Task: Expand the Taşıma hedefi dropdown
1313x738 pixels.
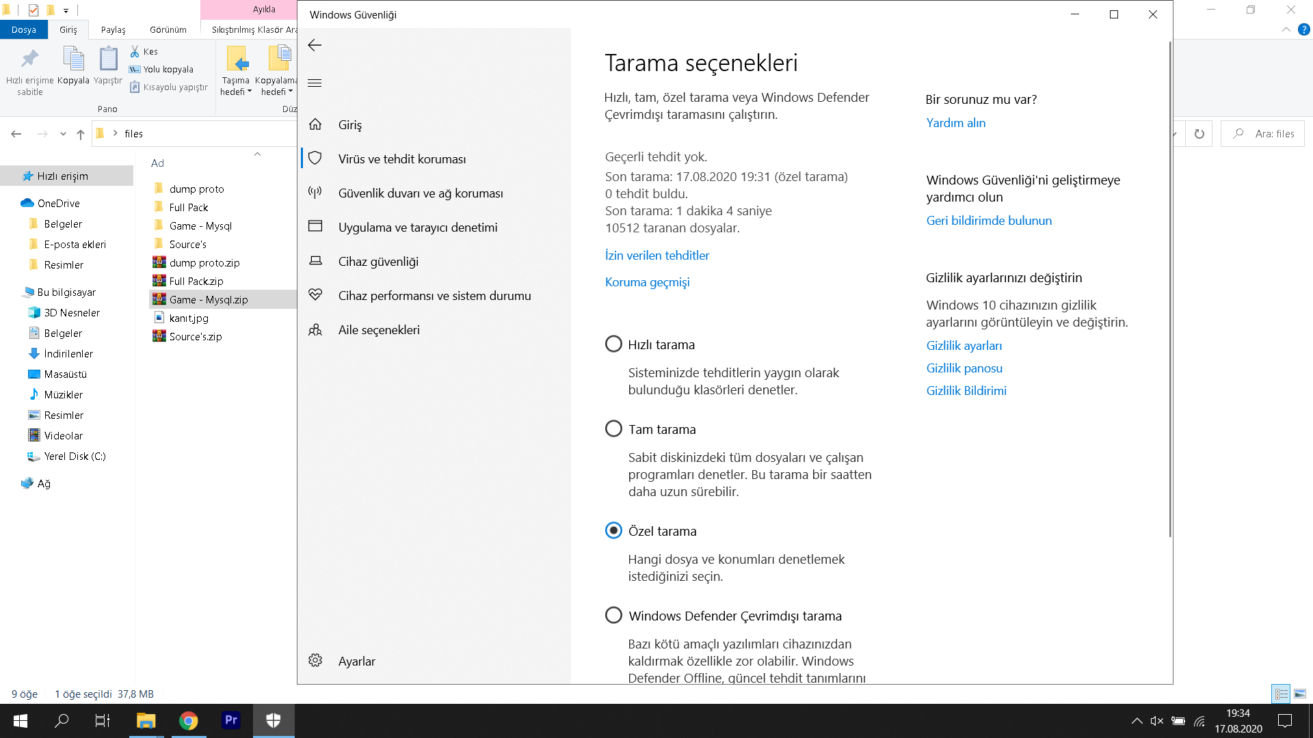Action: (x=236, y=92)
